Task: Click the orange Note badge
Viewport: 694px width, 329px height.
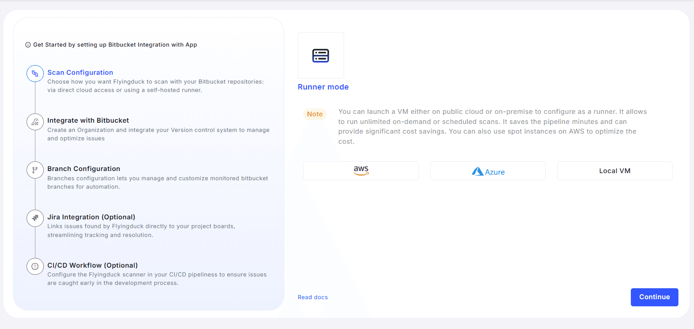Action: point(315,114)
